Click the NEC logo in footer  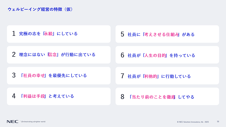pyautogui.click(x=12, y=122)
